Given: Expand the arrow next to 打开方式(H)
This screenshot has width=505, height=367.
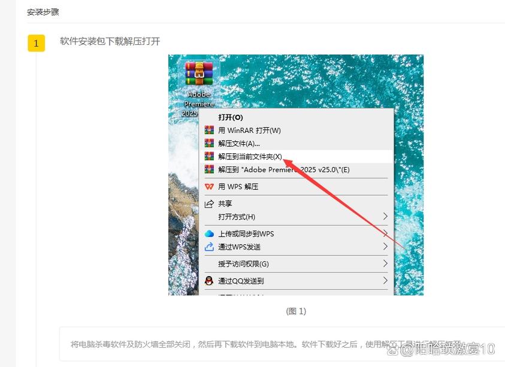Looking at the screenshot, I should pos(385,216).
